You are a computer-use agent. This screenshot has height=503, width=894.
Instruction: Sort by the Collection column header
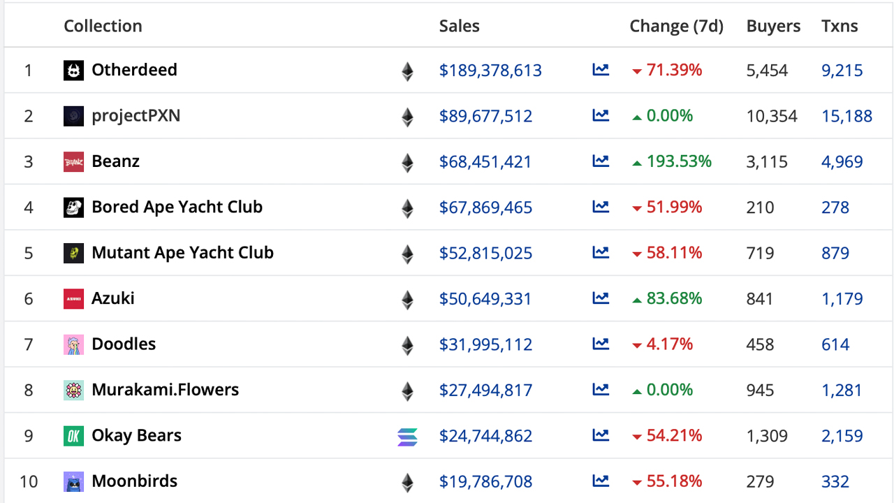click(x=103, y=26)
